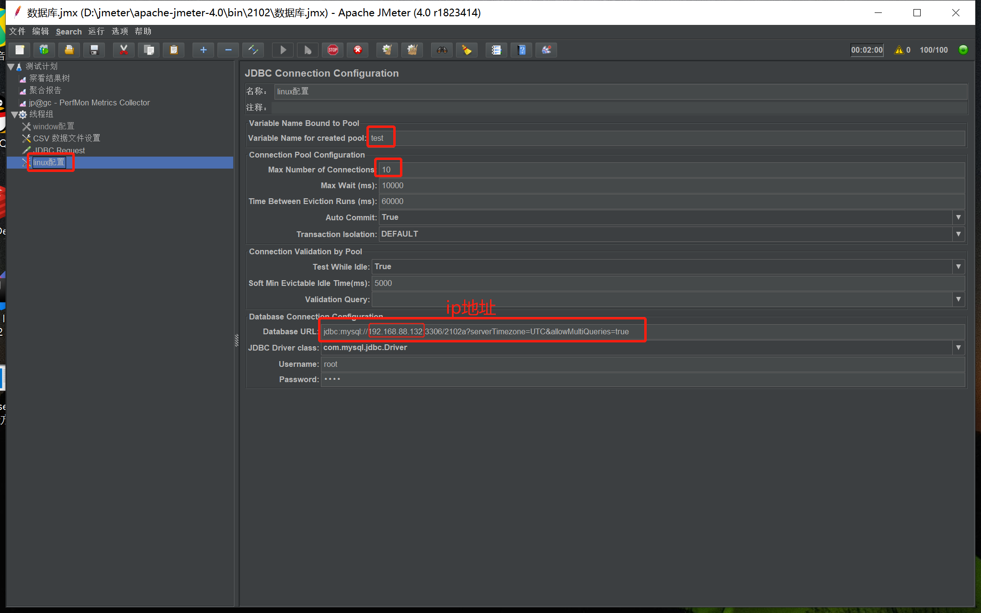Click the scissors Cut icon
Image resolution: width=981 pixels, height=613 pixels.
124,50
